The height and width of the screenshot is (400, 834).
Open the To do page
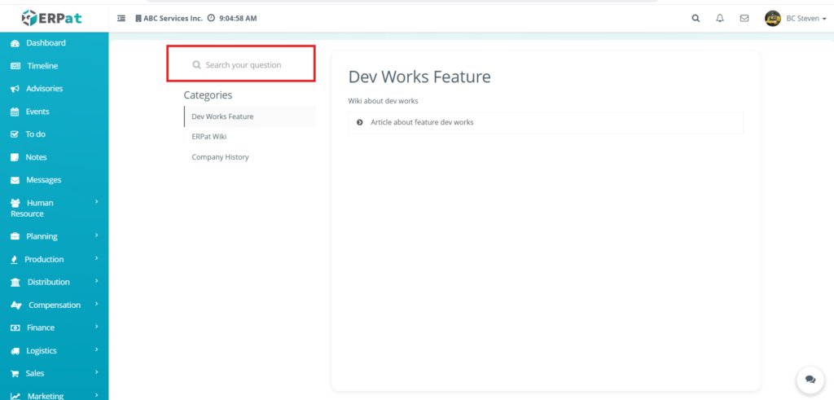[x=35, y=134]
